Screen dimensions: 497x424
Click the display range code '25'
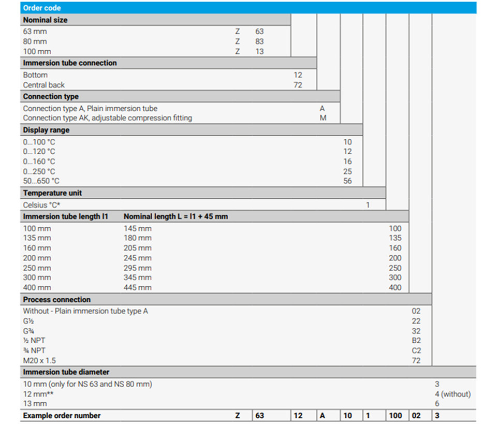[x=347, y=171]
